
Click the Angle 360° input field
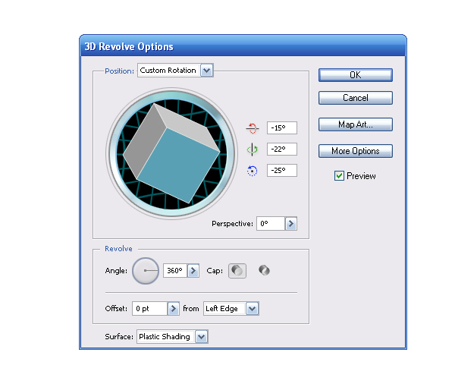pos(175,271)
